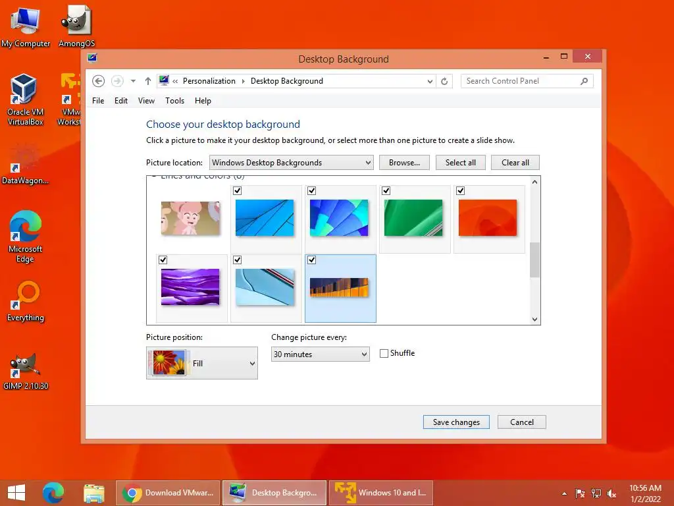
Task: Open the Windows Start button
Action: pyautogui.click(x=16, y=493)
